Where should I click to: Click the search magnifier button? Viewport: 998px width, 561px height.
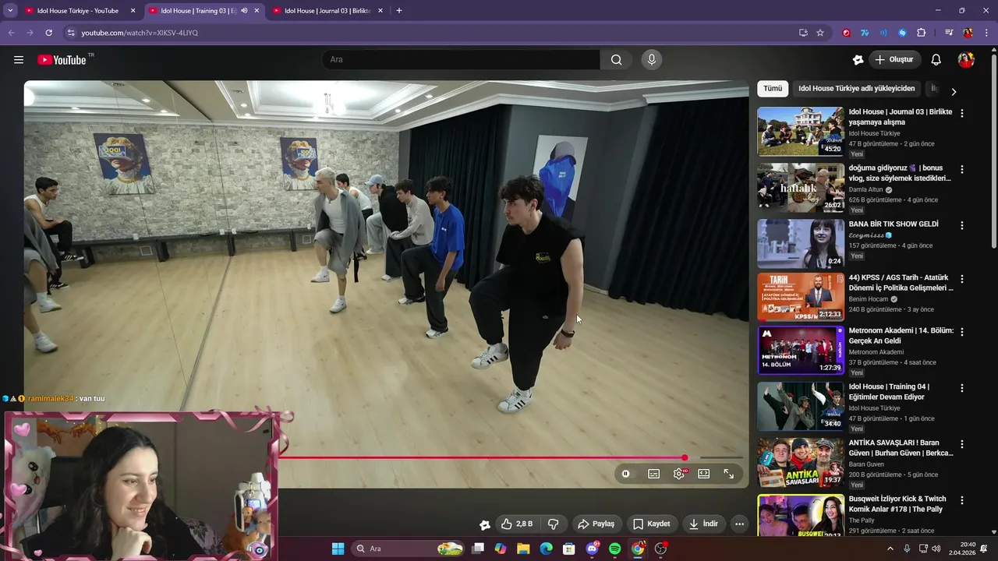616,60
